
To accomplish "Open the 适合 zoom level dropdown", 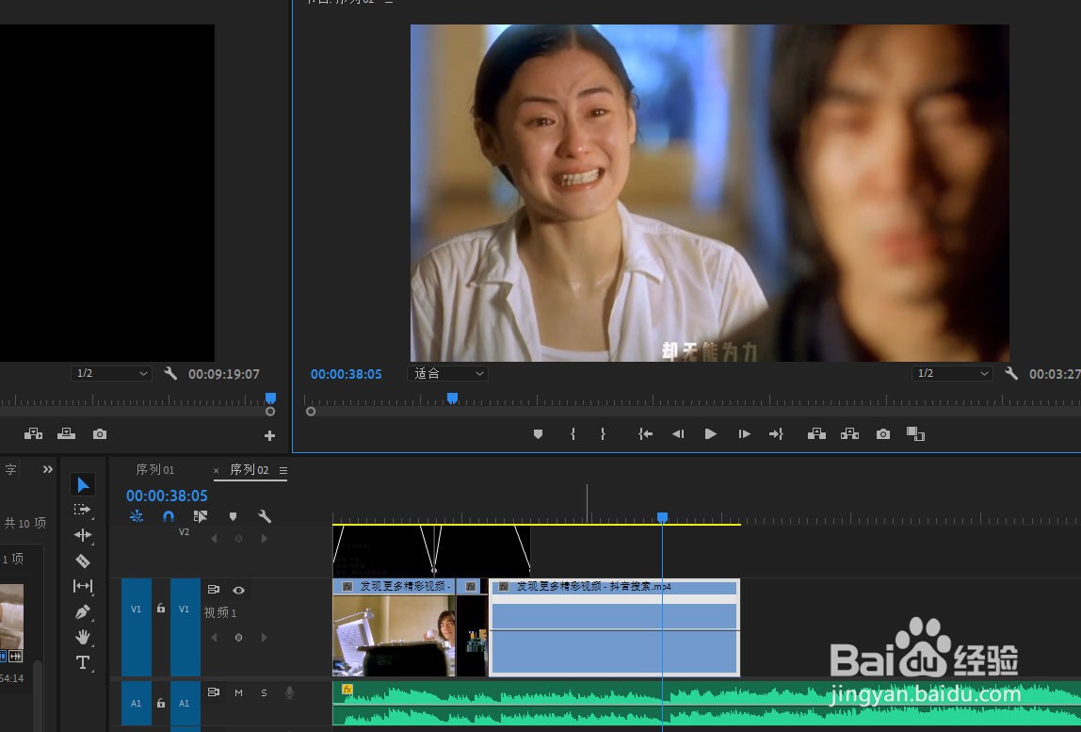I will [448, 373].
